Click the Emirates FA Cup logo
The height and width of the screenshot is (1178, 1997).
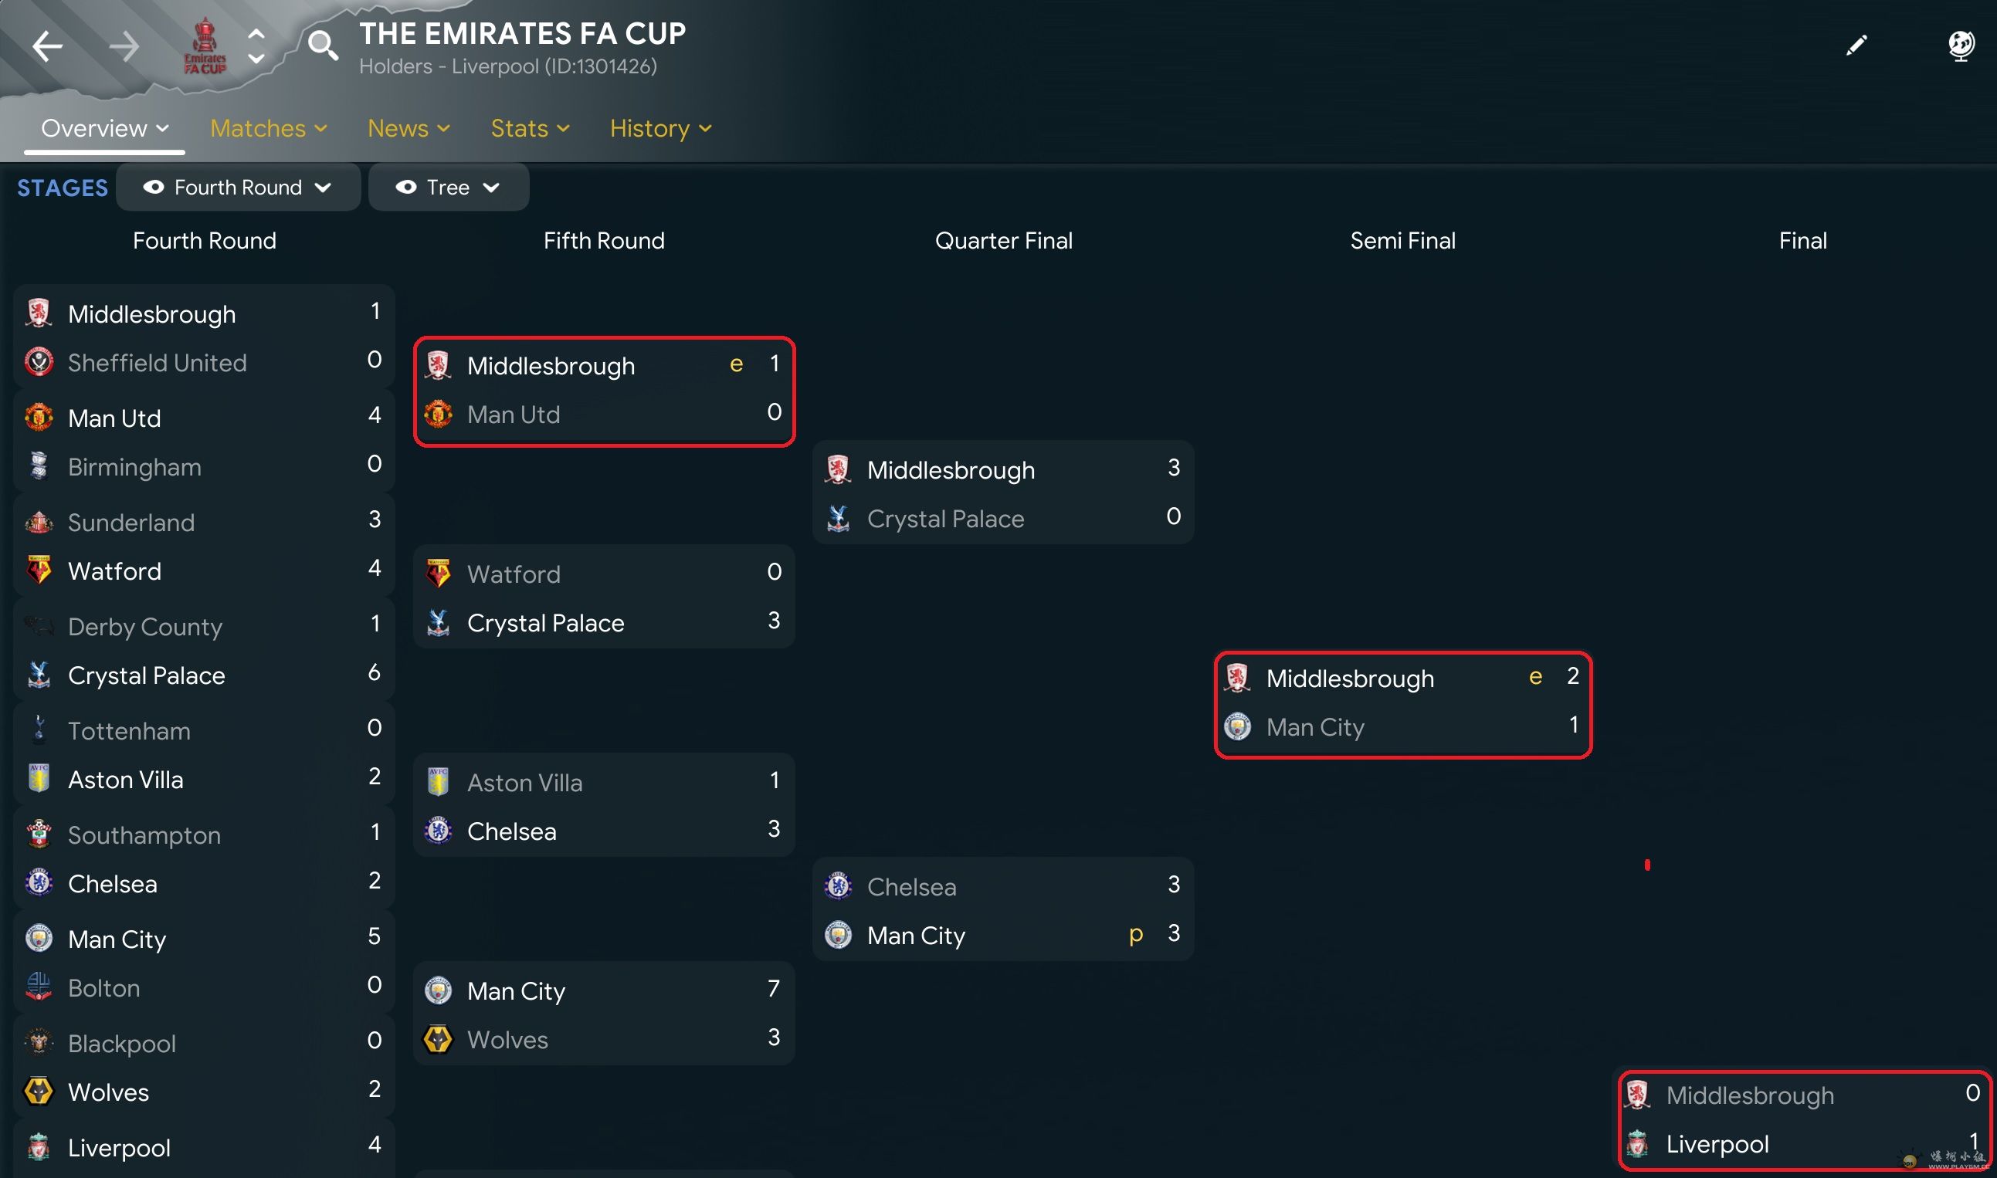click(205, 46)
